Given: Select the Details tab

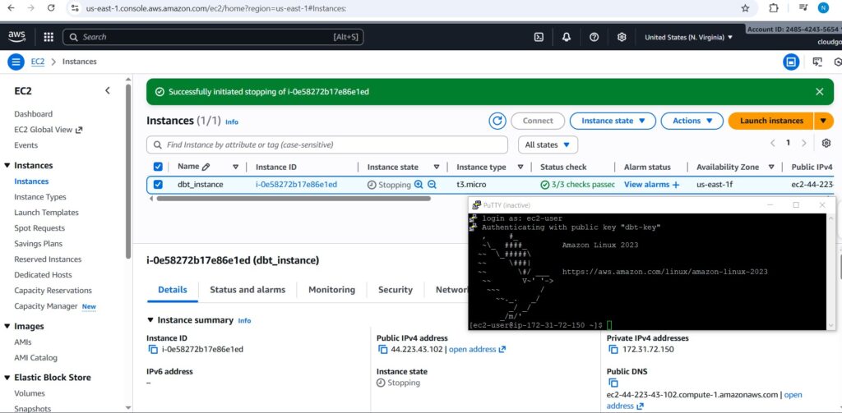Looking at the screenshot, I should click(x=173, y=290).
